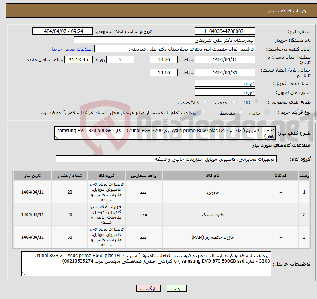Click the response deadline date 1404/04/10
The width and height of the screenshot is (317, 299).
point(224,59)
